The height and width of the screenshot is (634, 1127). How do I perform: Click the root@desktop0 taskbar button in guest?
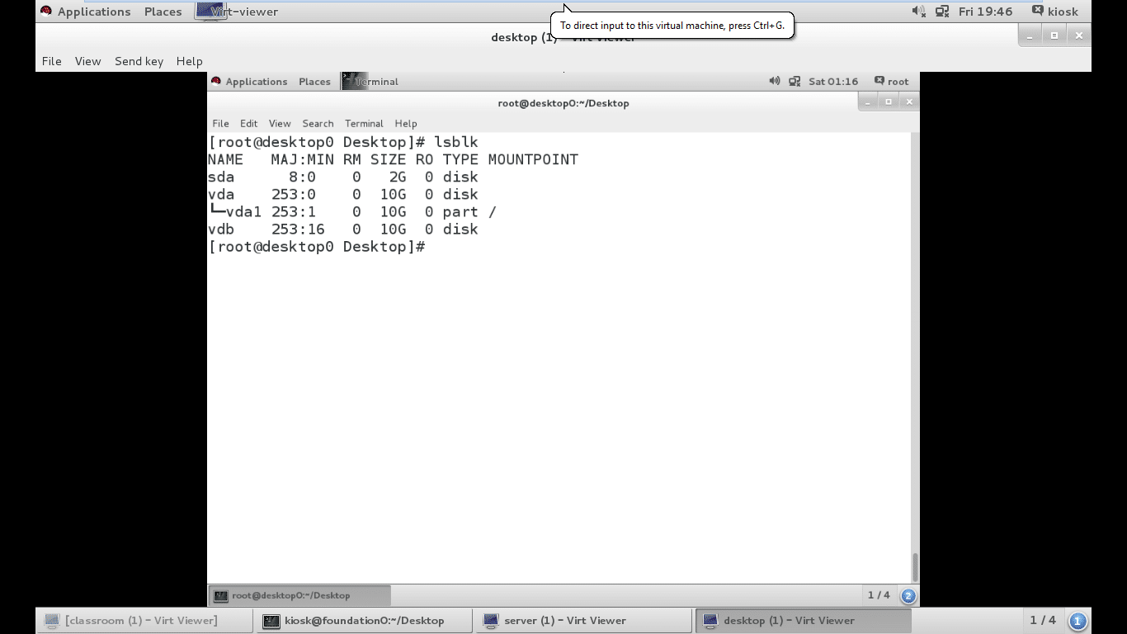[x=299, y=595]
